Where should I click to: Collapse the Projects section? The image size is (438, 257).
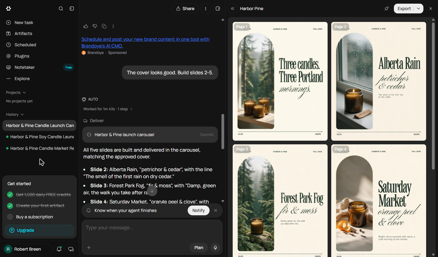click(x=16, y=93)
